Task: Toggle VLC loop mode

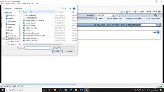Action: 20,86
